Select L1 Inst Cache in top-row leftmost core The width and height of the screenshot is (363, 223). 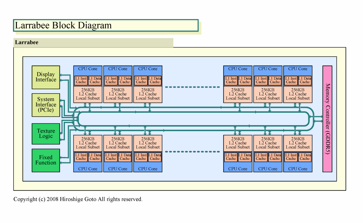point(81,80)
